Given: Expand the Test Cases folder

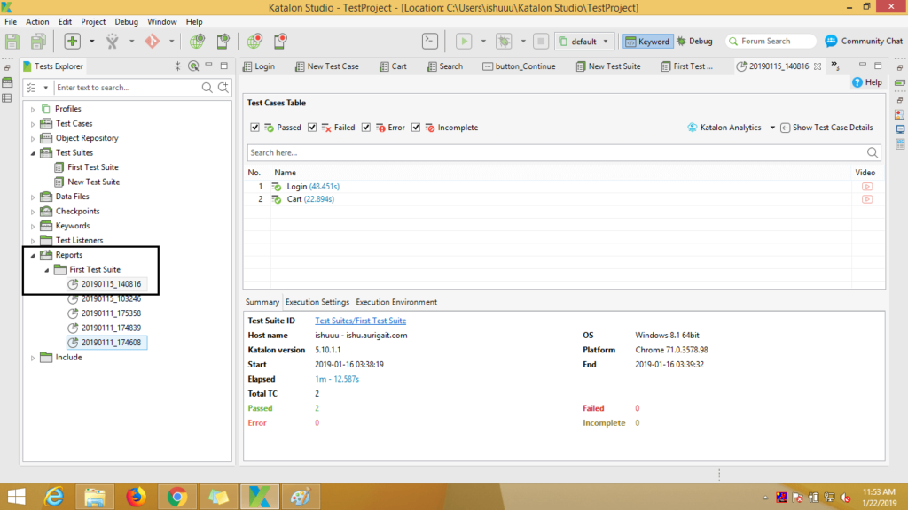Looking at the screenshot, I should (x=33, y=124).
